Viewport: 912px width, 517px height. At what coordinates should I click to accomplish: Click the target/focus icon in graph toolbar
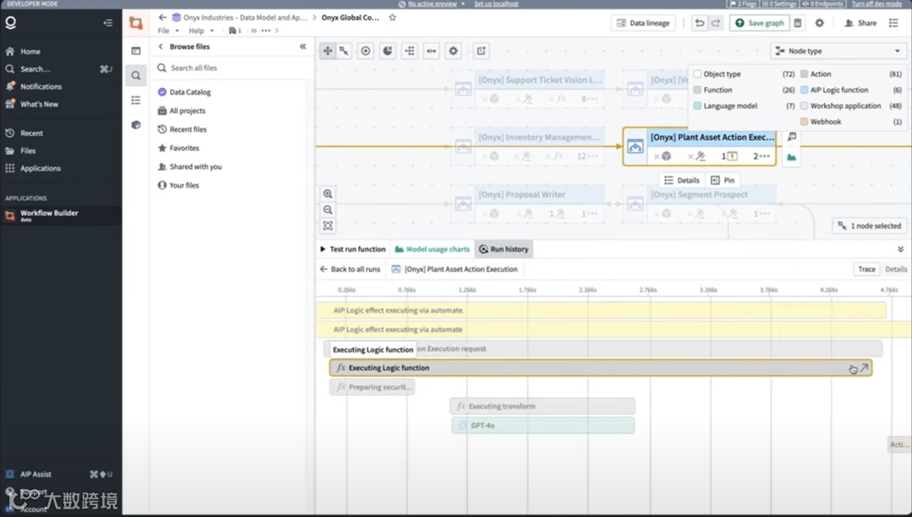pyautogui.click(x=366, y=52)
